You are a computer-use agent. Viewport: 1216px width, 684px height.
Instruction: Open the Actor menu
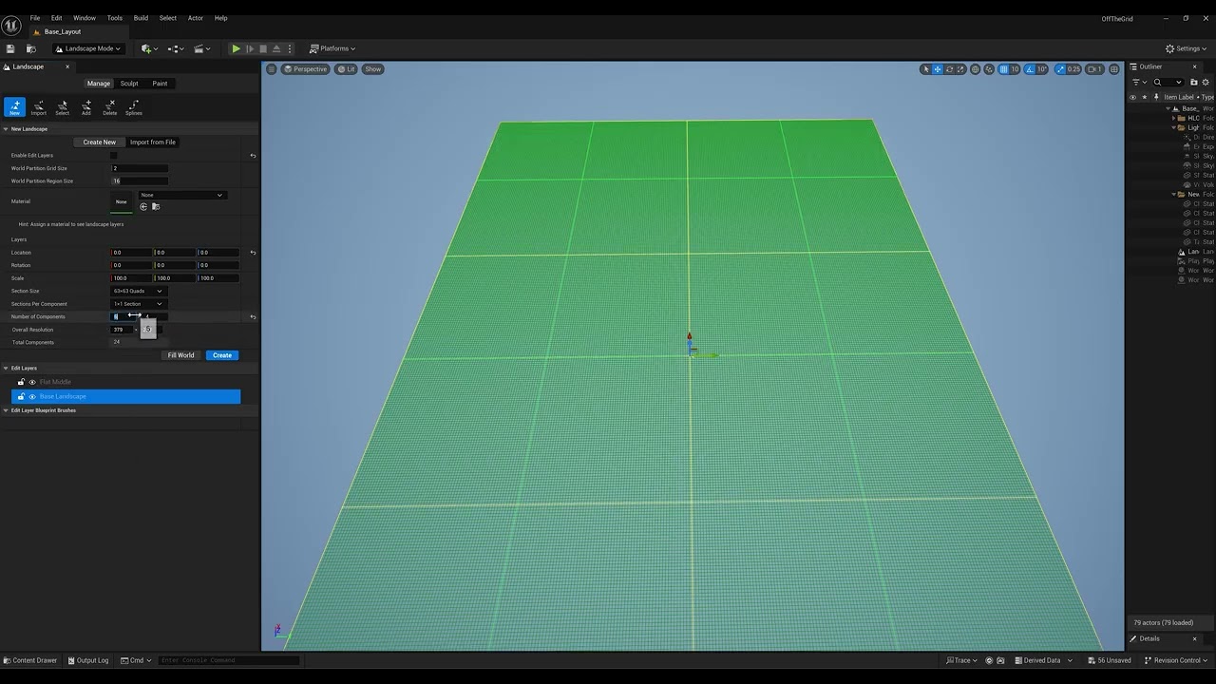(x=196, y=18)
